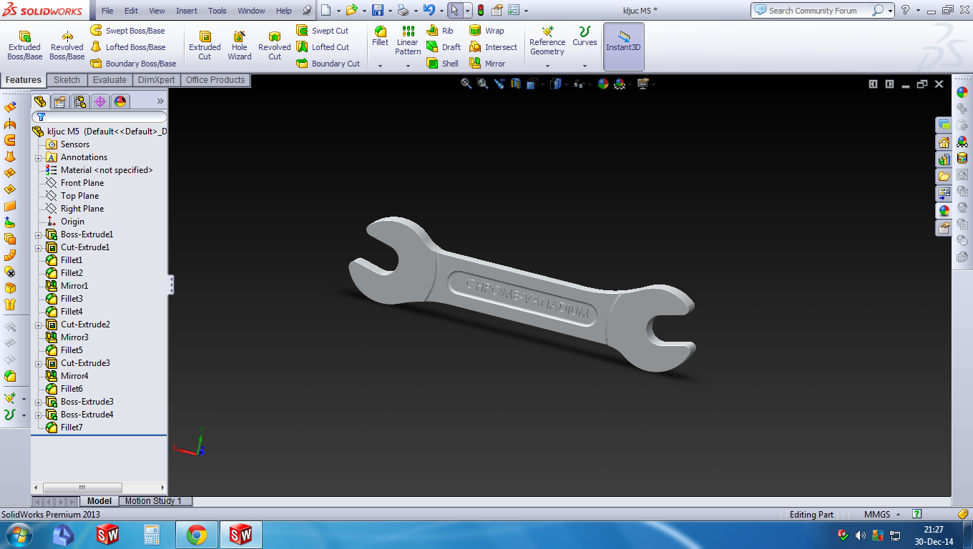This screenshot has width=973, height=549.
Task: Open the Reference Geometry dropdown arrow
Action: pos(547,66)
